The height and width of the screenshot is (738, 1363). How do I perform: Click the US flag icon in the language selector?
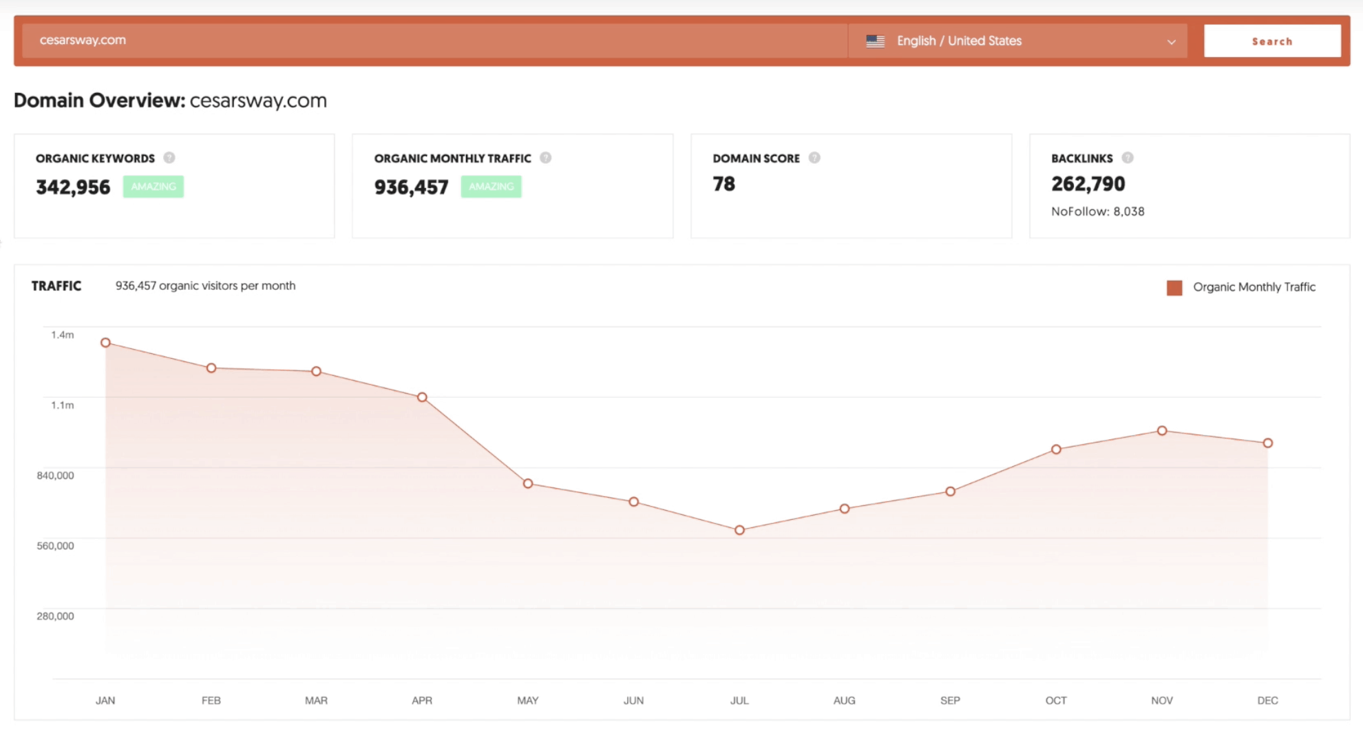point(875,41)
